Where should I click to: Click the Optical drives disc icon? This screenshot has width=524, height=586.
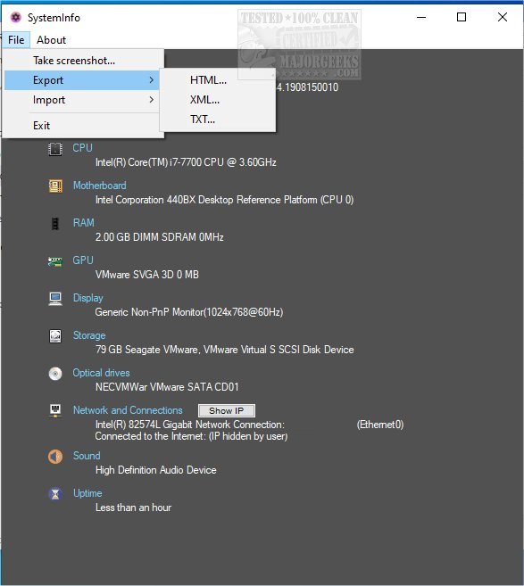pyautogui.click(x=55, y=374)
